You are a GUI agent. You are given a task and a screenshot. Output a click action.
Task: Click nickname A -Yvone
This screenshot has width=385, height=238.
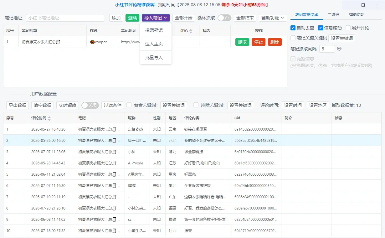coord(136,163)
